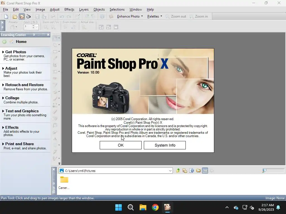Open the Zoom percent slider dropdown arrow
286x214 pixels.
tap(37, 27)
